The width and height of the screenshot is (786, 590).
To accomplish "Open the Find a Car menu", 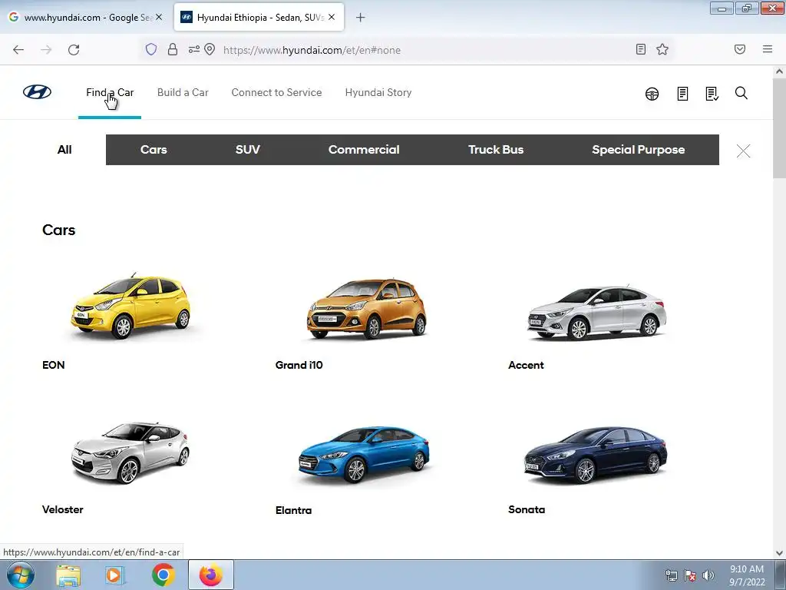I will click(110, 92).
